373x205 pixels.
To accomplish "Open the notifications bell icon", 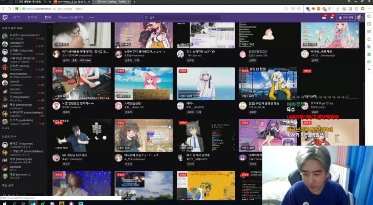I will tap(332, 18).
